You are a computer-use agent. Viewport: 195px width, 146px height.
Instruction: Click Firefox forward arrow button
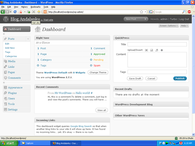click(7, 12)
